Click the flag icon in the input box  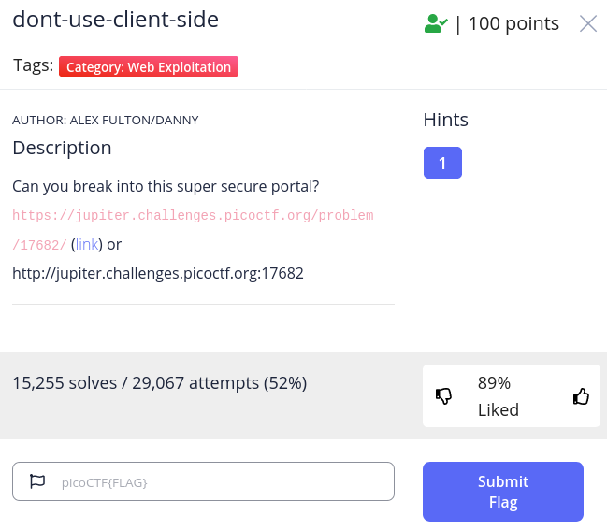click(x=37, y=481)
